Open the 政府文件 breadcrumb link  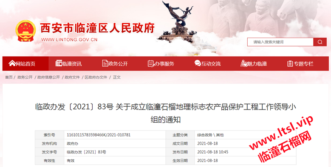click(72, 77)
